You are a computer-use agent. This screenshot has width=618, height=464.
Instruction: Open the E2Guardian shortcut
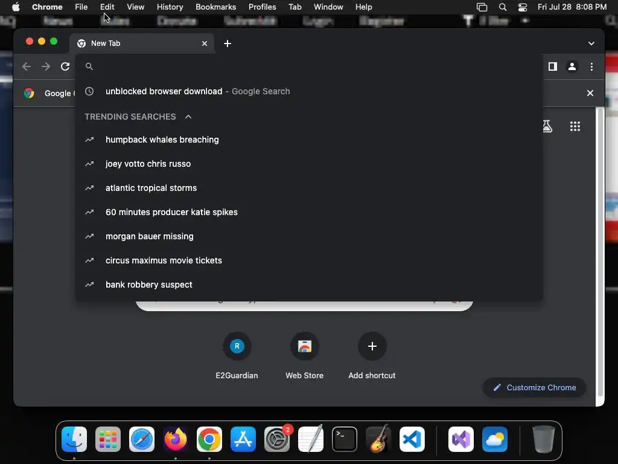[x=237, y=355]
